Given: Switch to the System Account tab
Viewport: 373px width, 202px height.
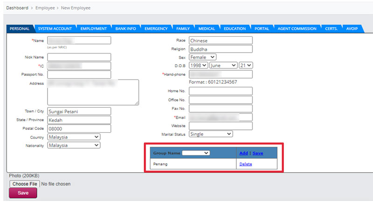Looking at the screenshot, I should click(x=55, y=29).
